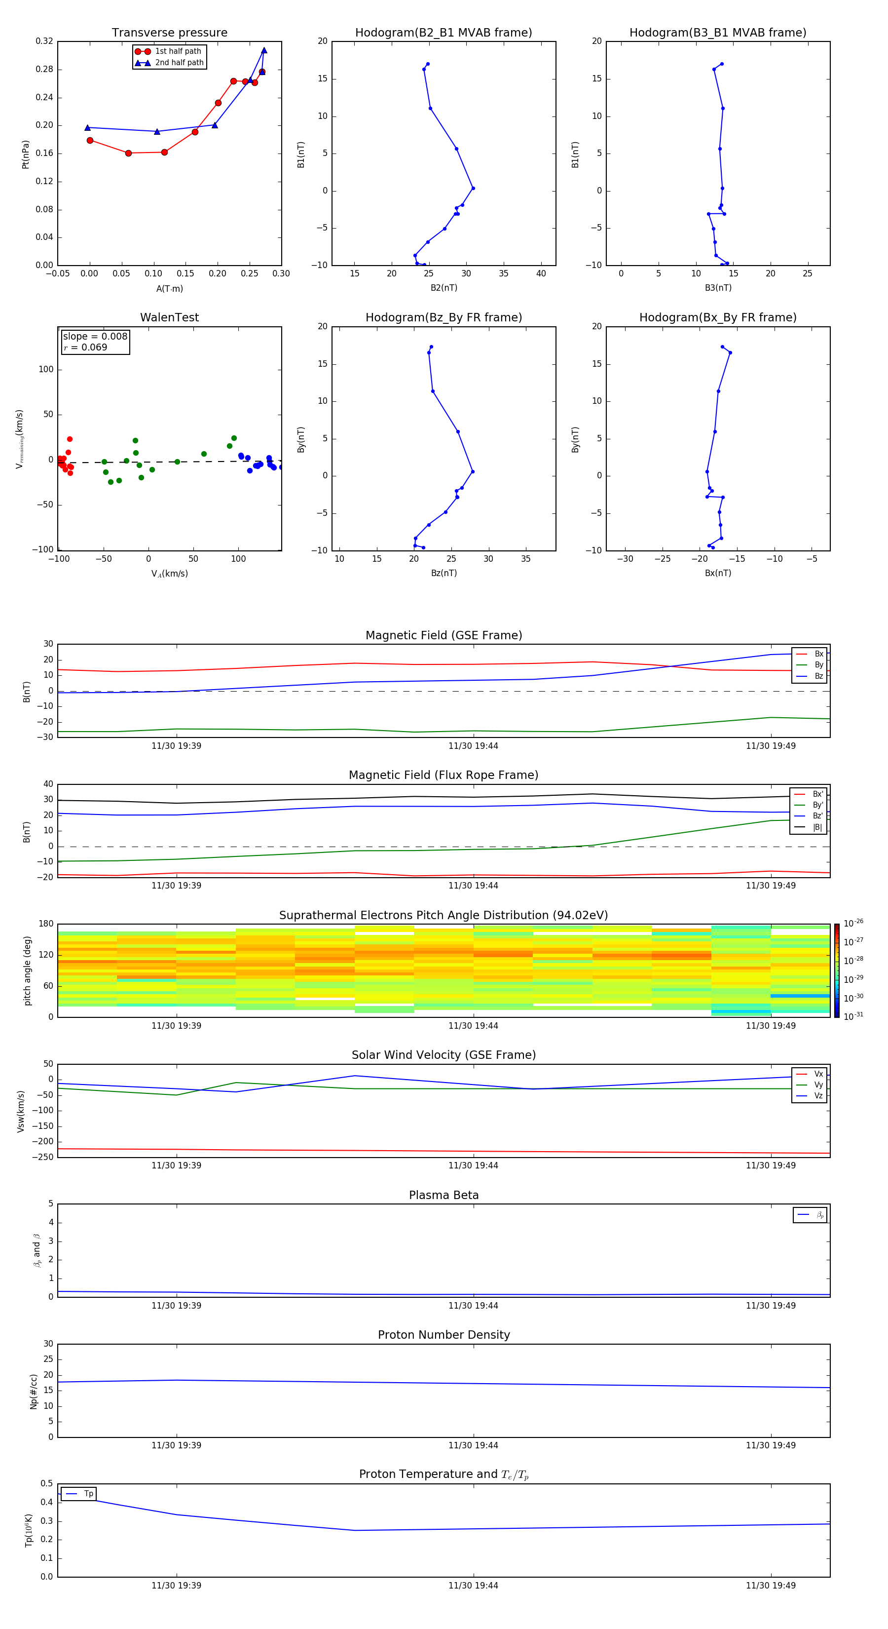Click the 'Magnetic Field (Flux Rope Frame)' title
888x1629 pixels.
(x=444, y=776)
